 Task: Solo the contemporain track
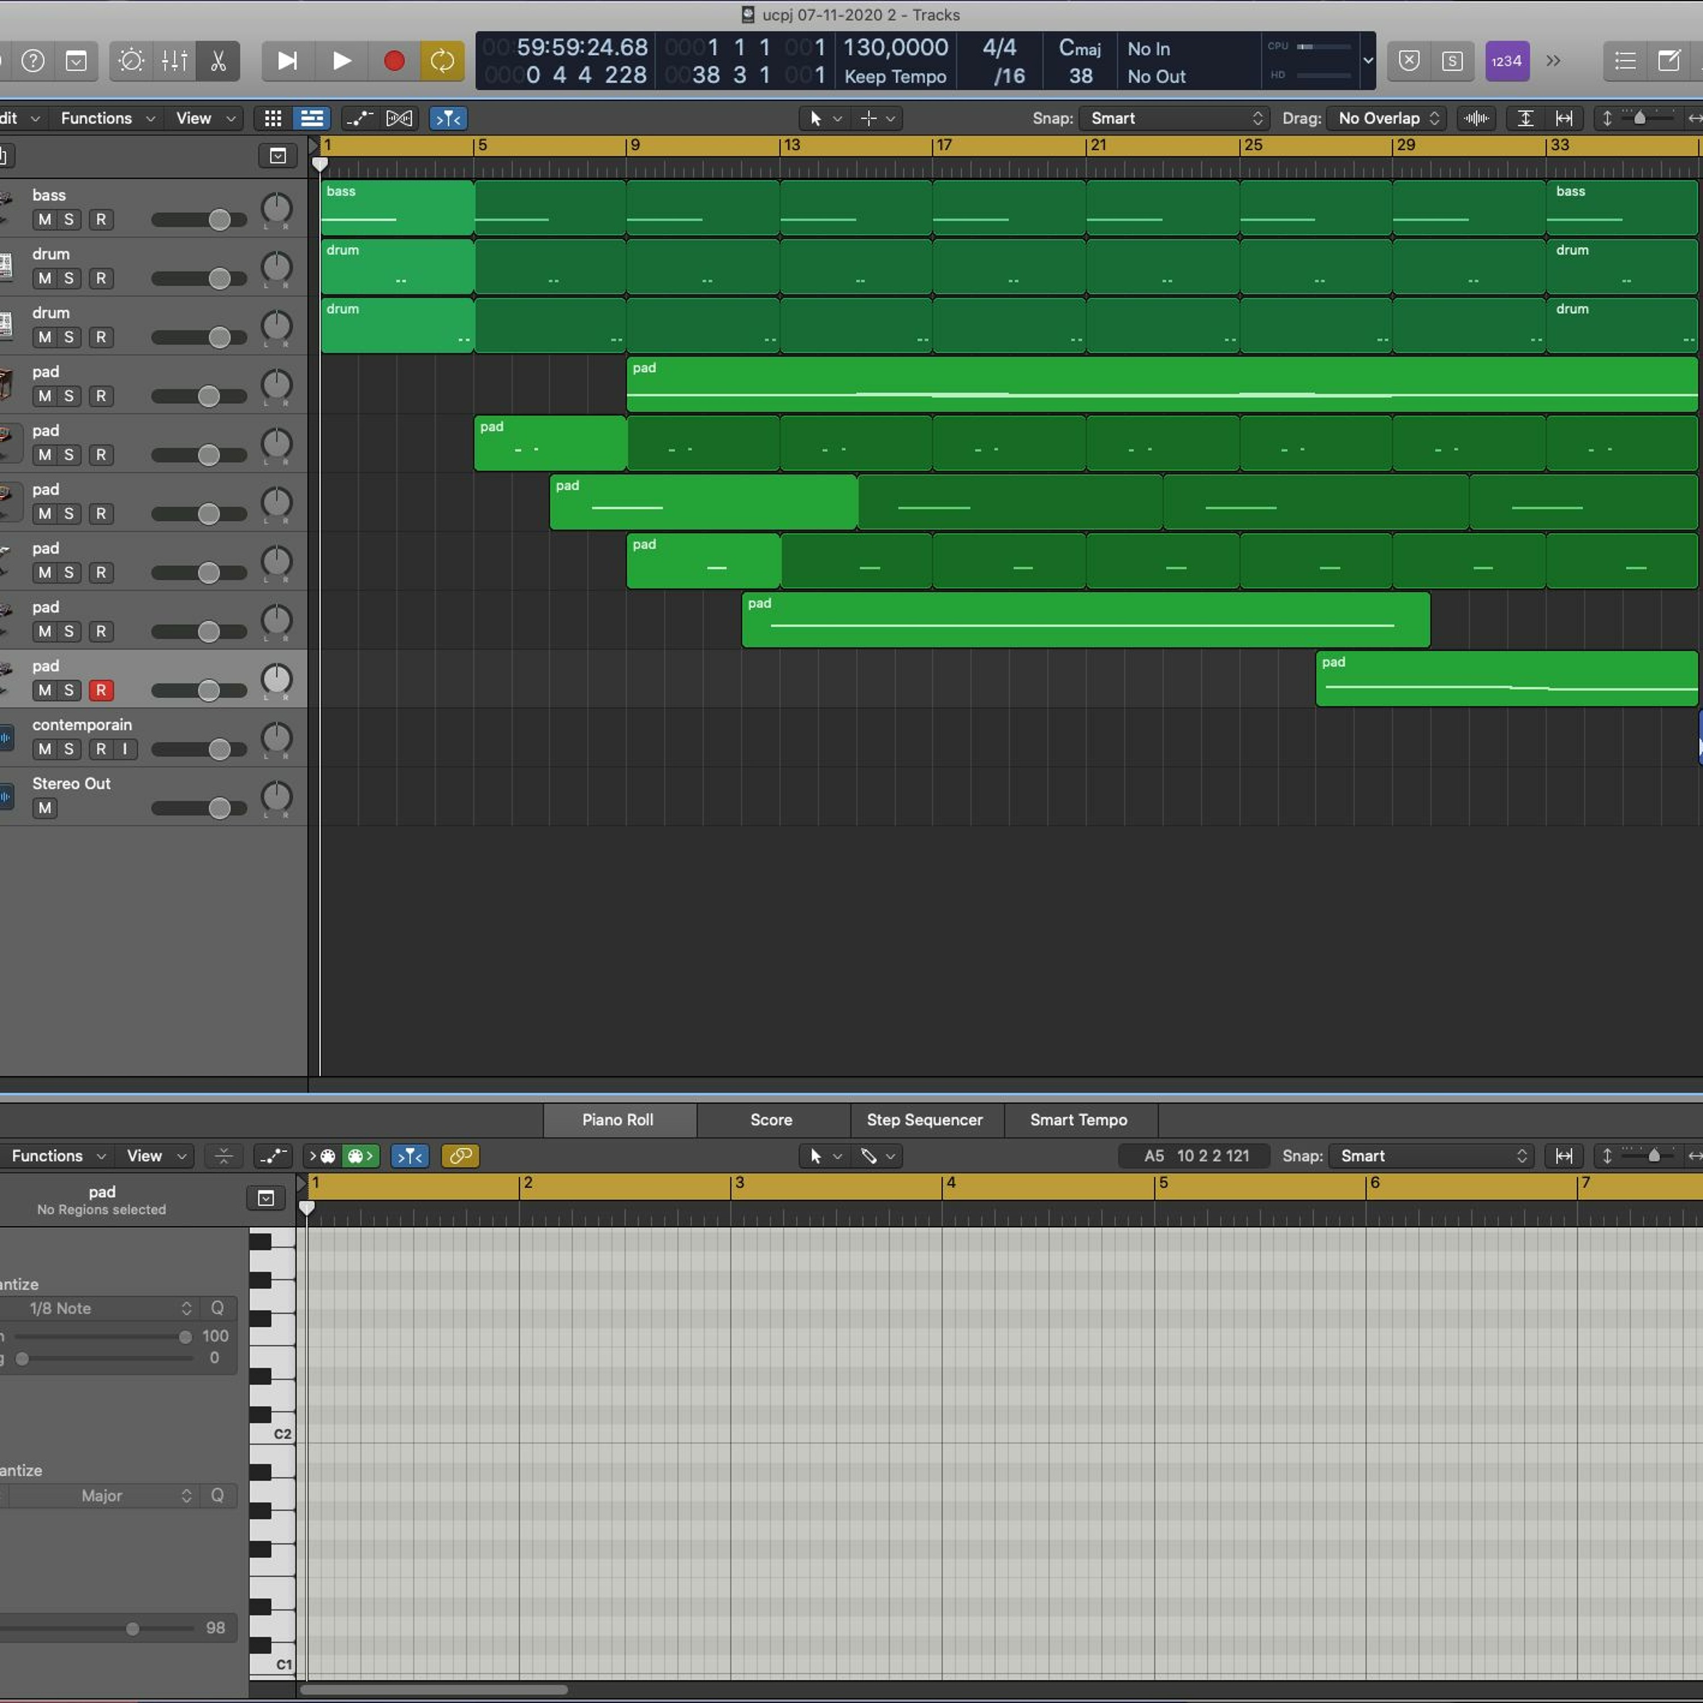pyautogui.click(x=69, y=749)
